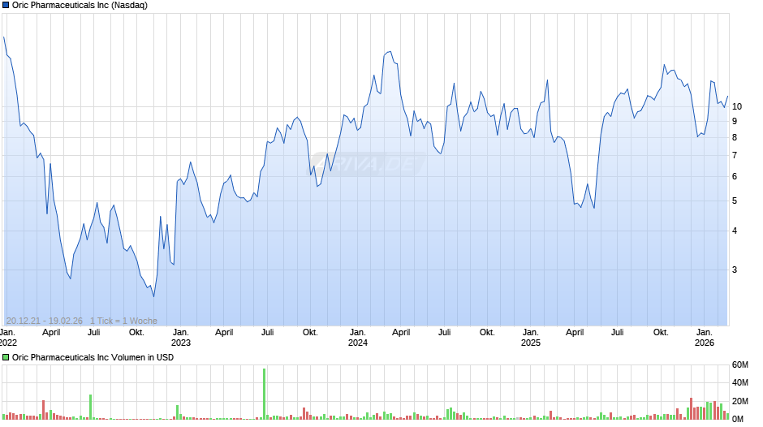Click the 'Oric Pharmaceuticals Inc Volumen in USD' label
The image size is (763, 427).
[x=93, y=357]
